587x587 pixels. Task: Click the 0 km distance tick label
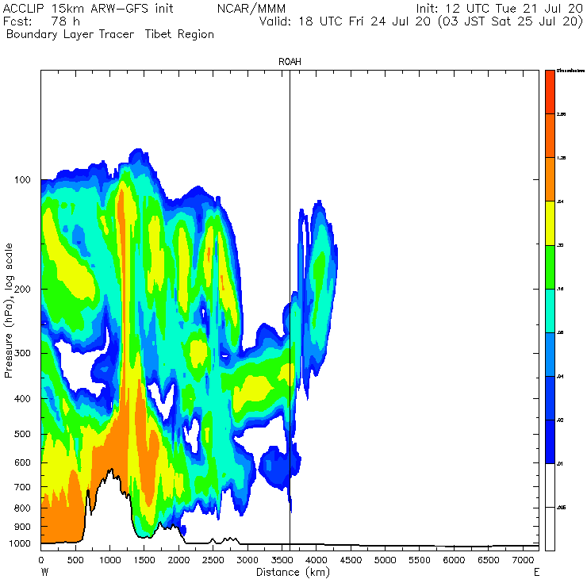click(x=41, y=560)
